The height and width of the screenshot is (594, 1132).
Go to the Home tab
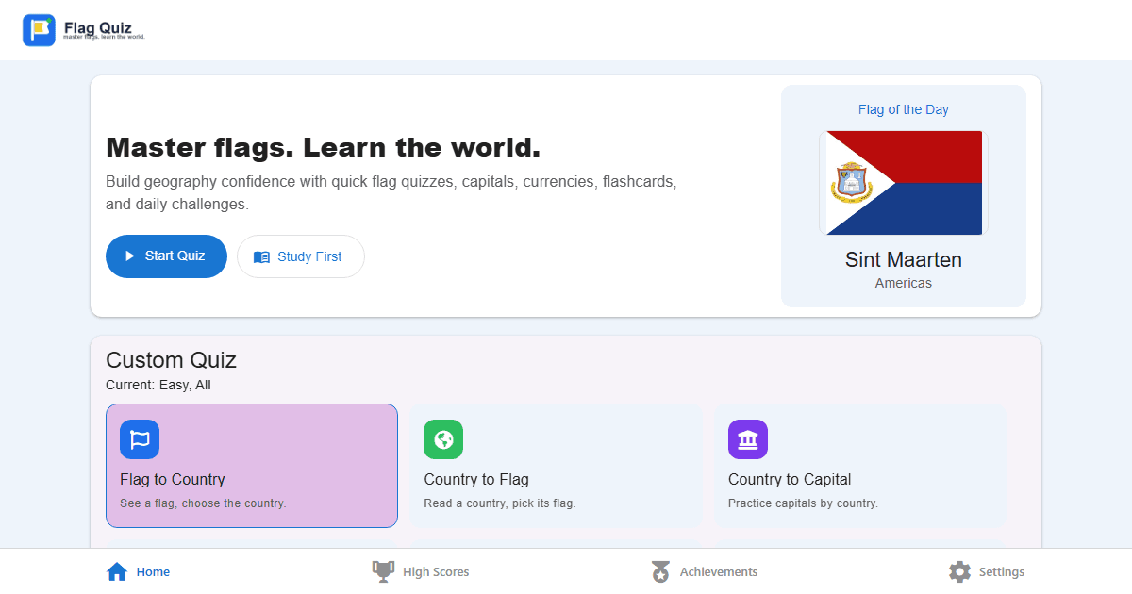[139, 571]
